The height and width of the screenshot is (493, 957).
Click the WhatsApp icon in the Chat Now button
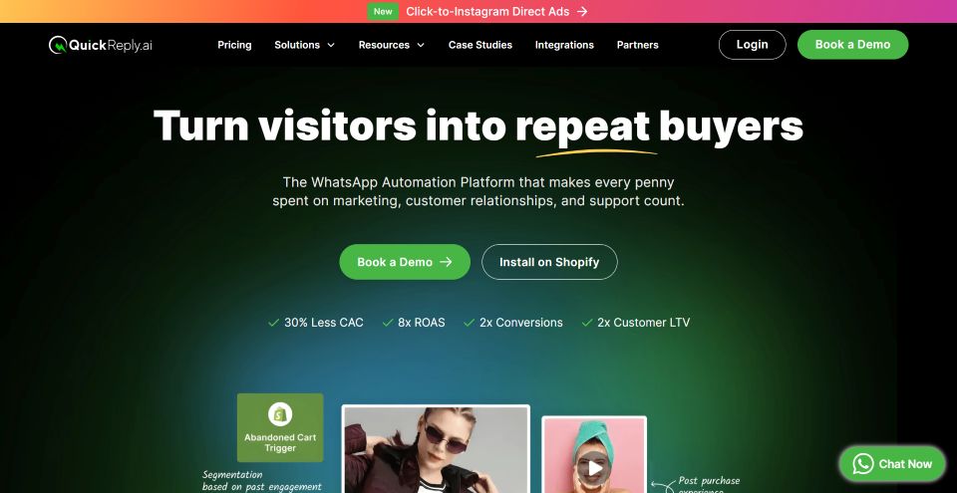pyautogui.click(x=863, y=464)
